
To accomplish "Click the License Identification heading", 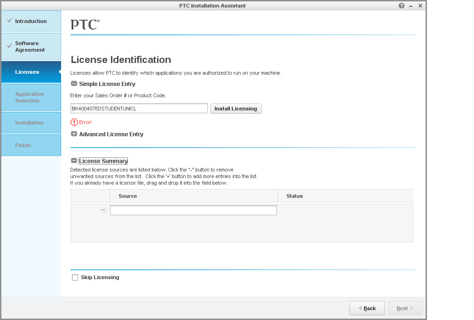I will tap(121, 60).
